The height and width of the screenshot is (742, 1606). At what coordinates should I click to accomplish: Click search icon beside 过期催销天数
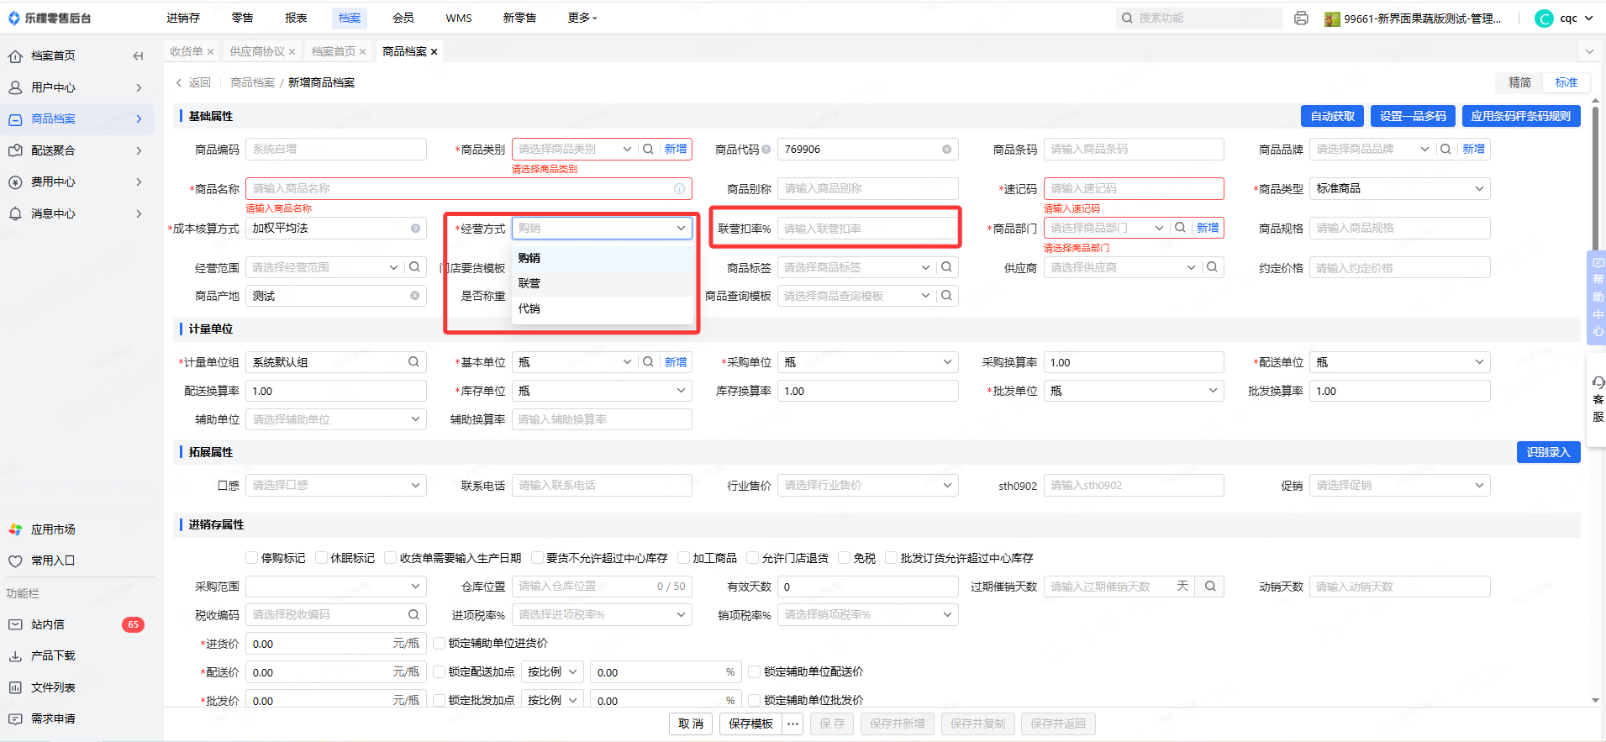1210,587
